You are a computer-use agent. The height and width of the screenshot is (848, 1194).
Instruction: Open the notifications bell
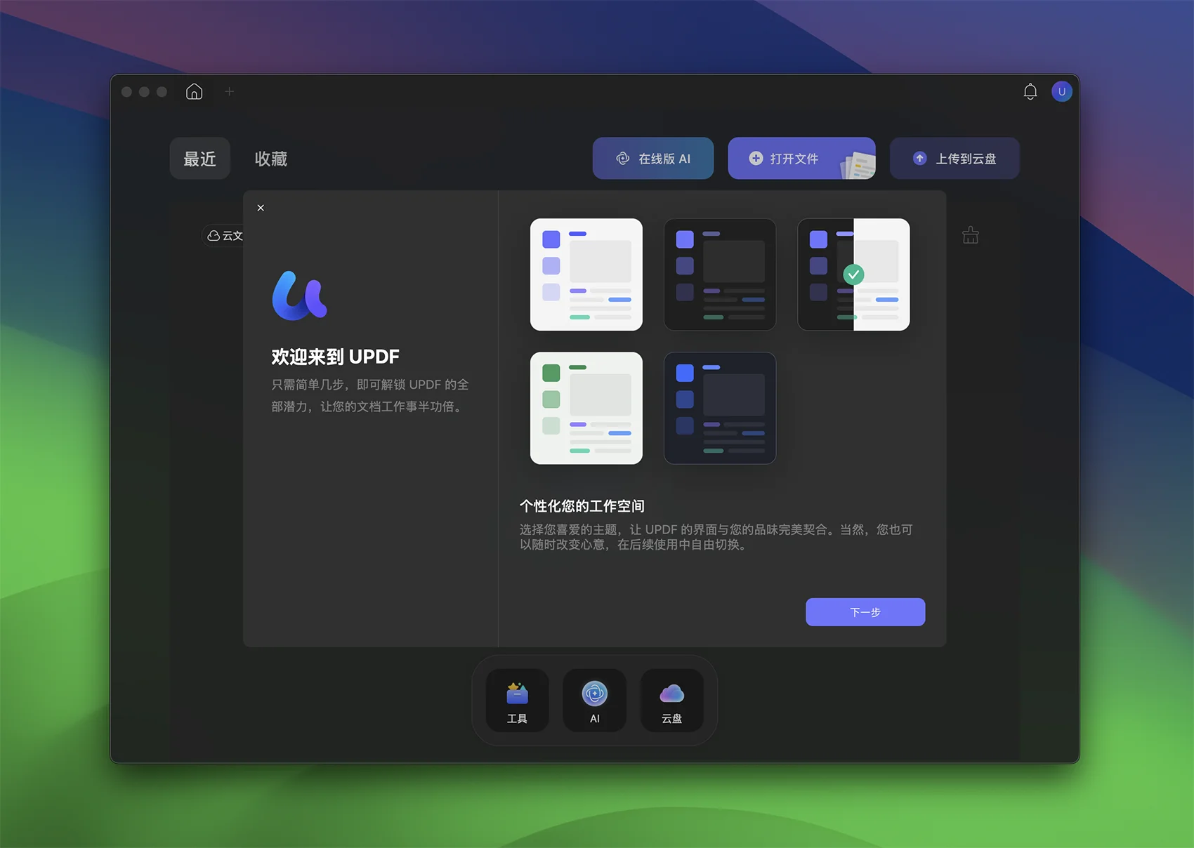coord(1030,92)
